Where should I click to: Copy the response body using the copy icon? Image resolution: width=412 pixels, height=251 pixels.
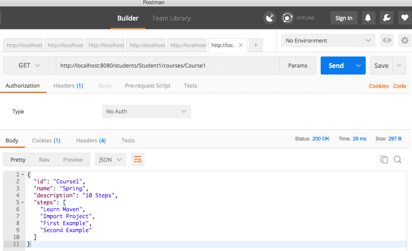[384, 159]
